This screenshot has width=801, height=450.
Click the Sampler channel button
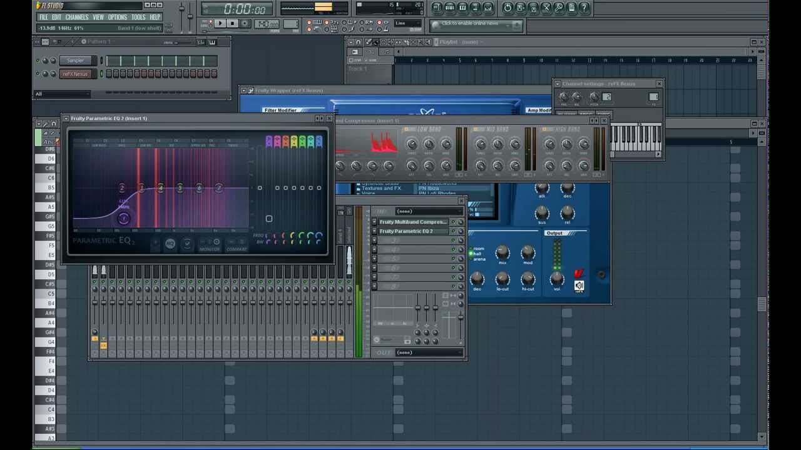(x=76, y=61)
